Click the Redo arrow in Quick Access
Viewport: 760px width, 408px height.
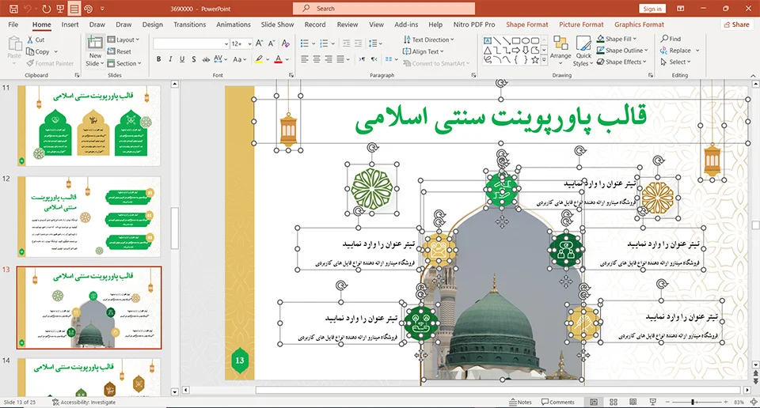[x=47, y=9]
